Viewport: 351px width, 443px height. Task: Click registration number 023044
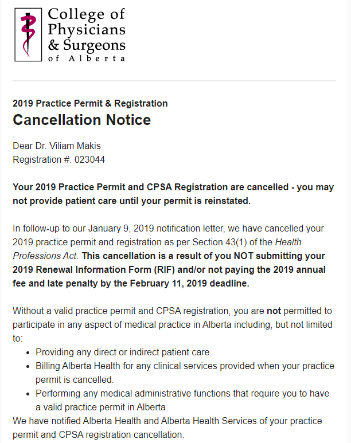[x=89, y=160]
